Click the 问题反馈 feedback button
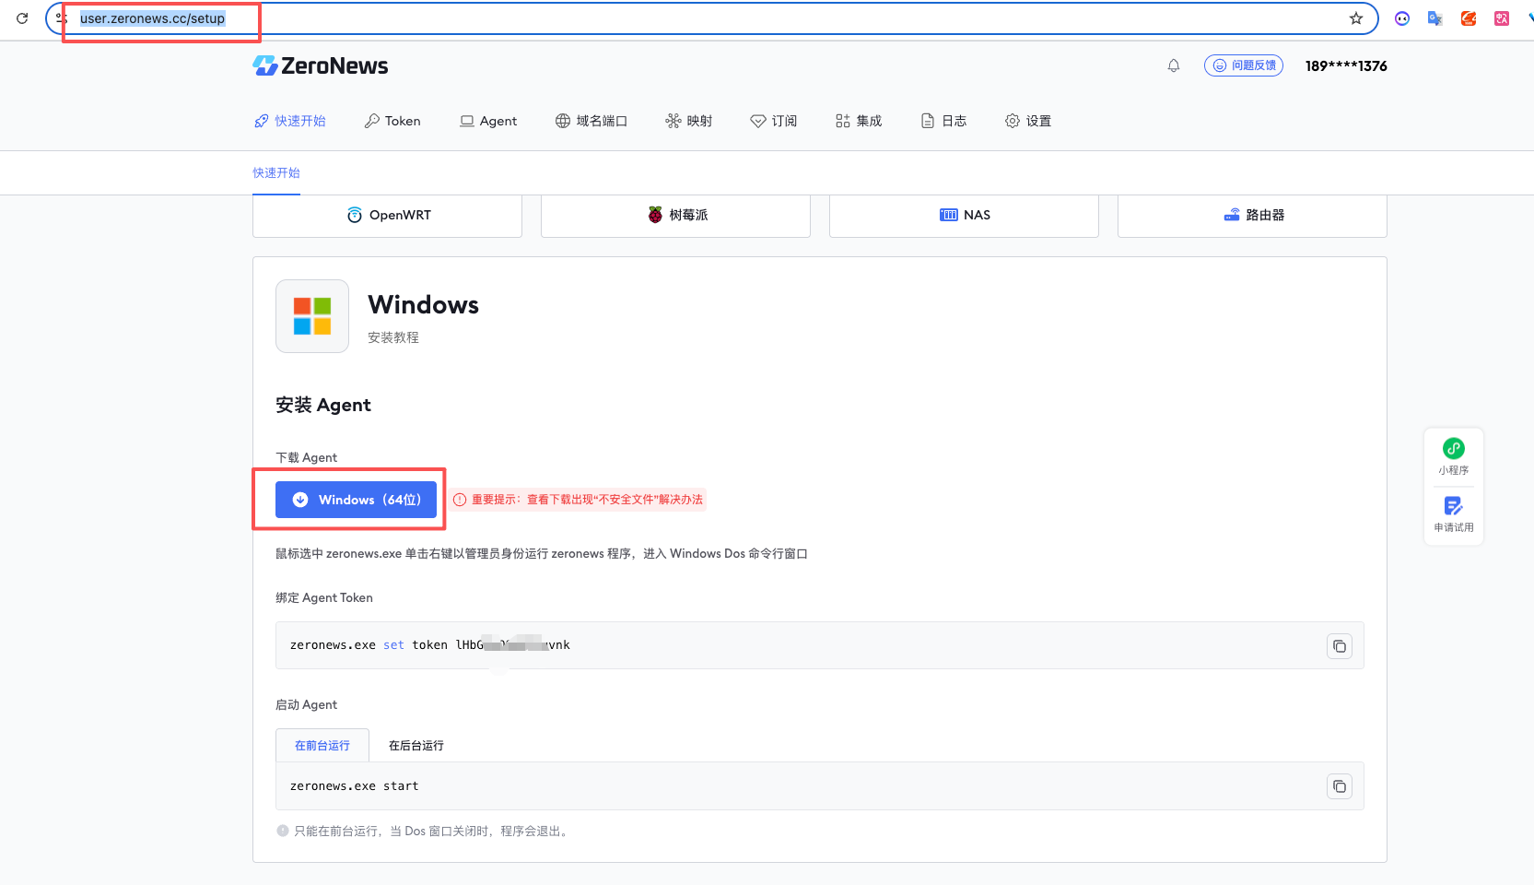The width and height of the screenshot is (1534, 885). coord(1244,65)
